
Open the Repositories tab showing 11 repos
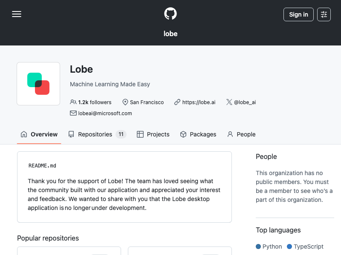tap(96, 134)
